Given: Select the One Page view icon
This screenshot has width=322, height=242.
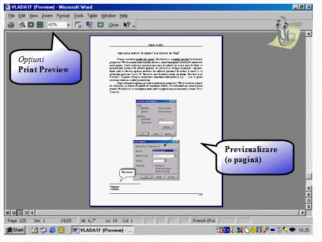Looking at the screenshot, I should [31, 25].
